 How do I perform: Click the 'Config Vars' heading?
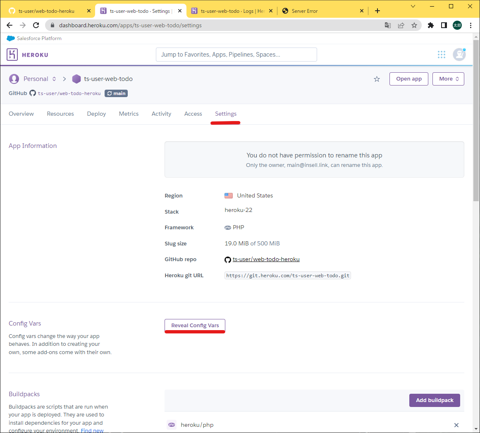tap(25, 324)
